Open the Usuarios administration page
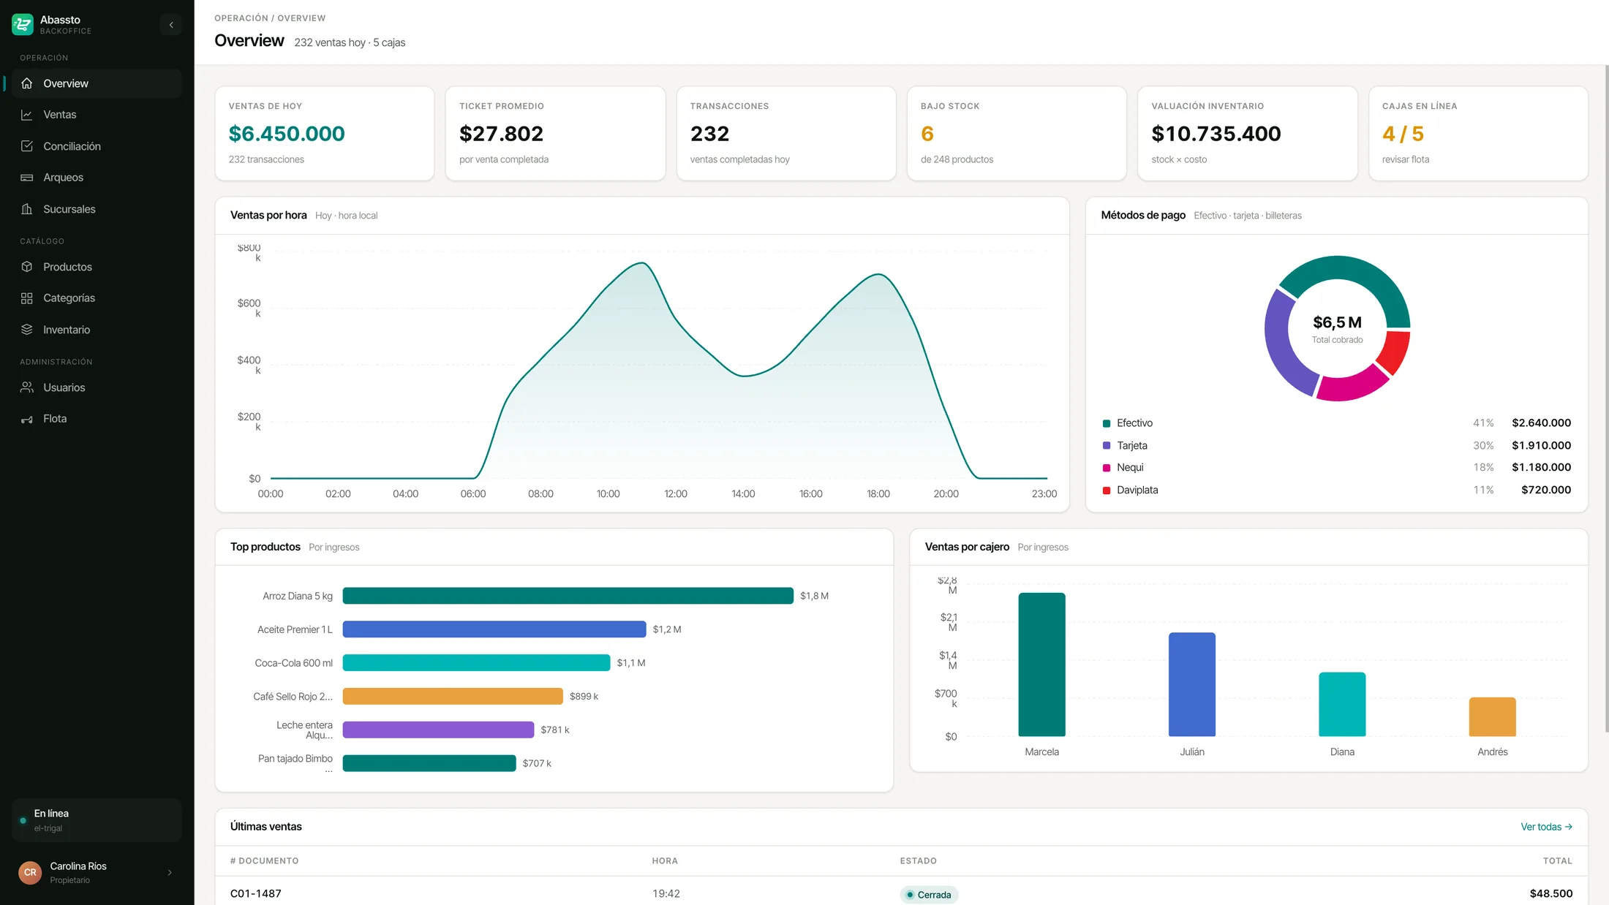Viewport: 1609px width, 905px height. click(97, 387)
